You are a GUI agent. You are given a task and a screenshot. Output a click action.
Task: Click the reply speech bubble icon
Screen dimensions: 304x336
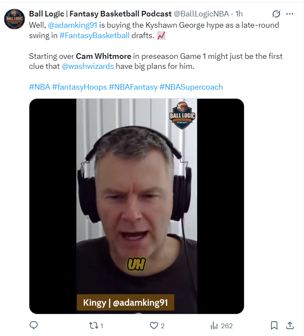click(34, 326)
